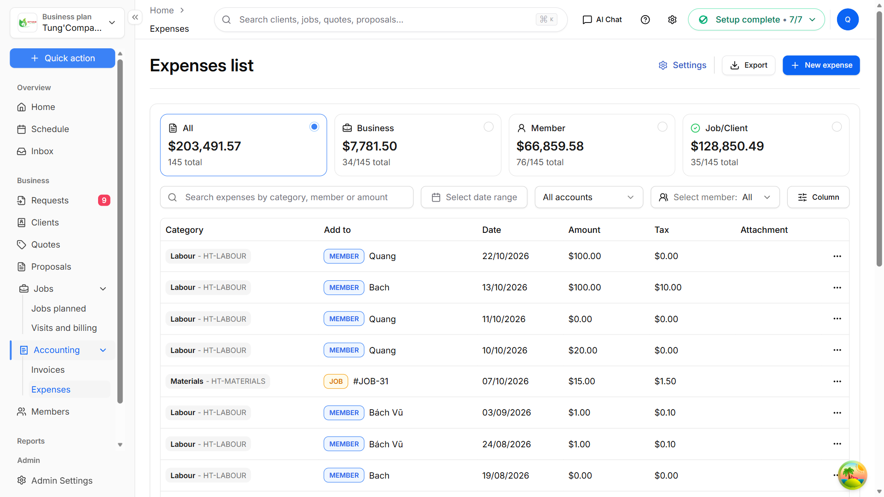Screen dimensions: 884x497
Task: Select the Job/Client expenses radio
Action: click(x=837, y=127)
